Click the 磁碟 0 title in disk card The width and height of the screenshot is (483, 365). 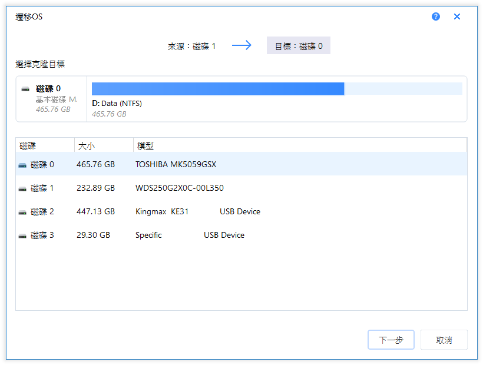[x=48, y=89]
